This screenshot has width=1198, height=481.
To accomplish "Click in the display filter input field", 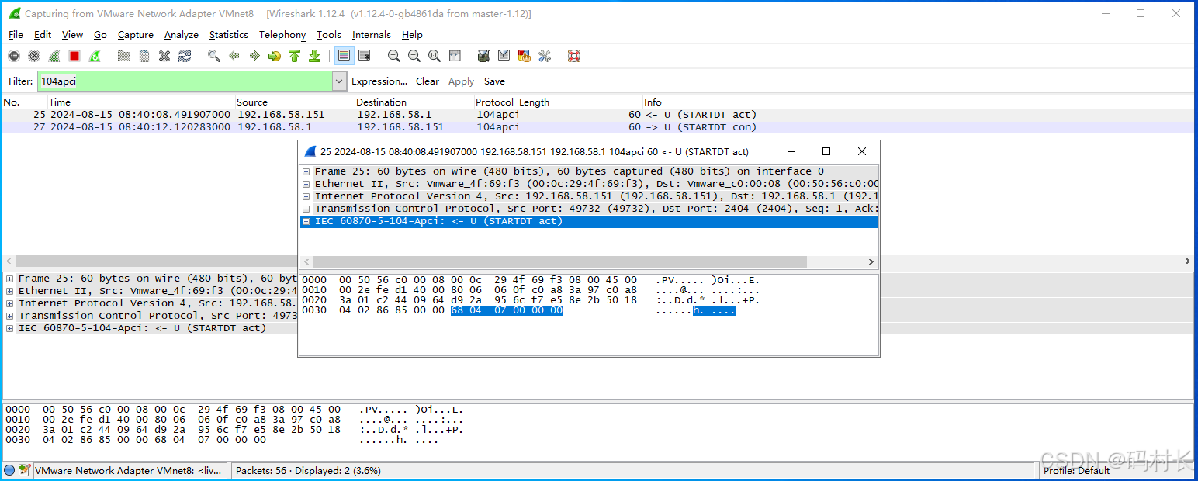I will click(185, 81).
